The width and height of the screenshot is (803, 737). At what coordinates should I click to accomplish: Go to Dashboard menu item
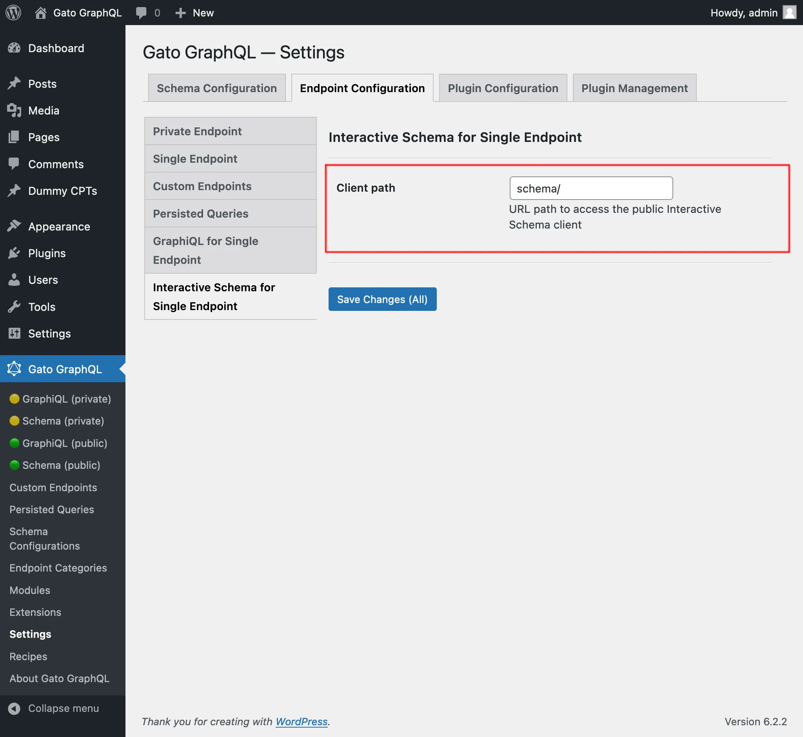point(56,48)
